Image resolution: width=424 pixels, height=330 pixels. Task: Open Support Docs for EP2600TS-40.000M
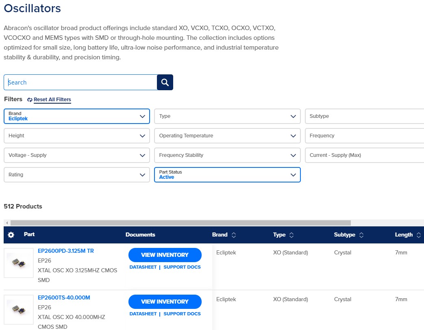(x=182, y=314)
